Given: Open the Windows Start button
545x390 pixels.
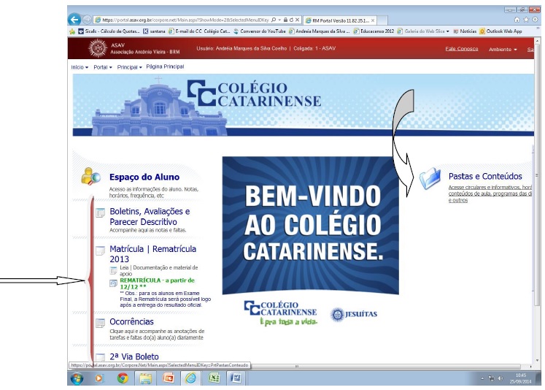Looking at the screenshot, I should (x=77, y=378).
